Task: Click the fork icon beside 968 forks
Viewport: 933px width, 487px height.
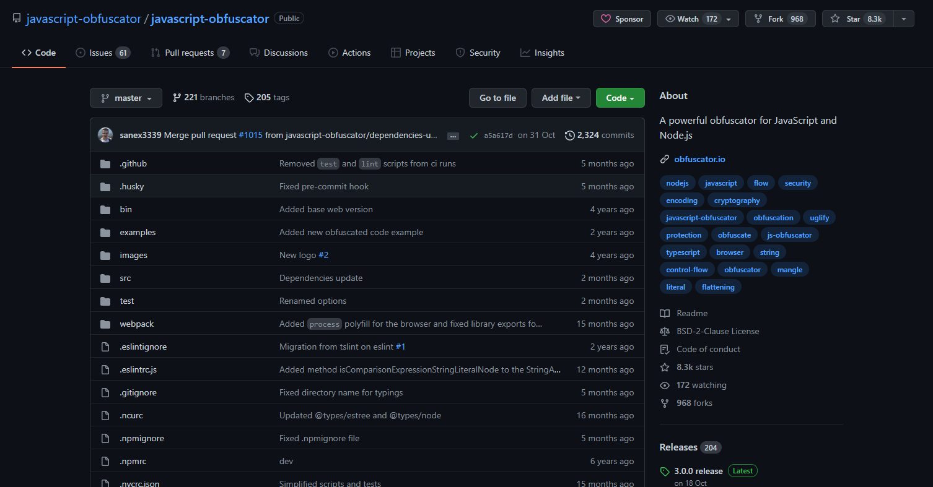Action: click(x=665, y=403)
